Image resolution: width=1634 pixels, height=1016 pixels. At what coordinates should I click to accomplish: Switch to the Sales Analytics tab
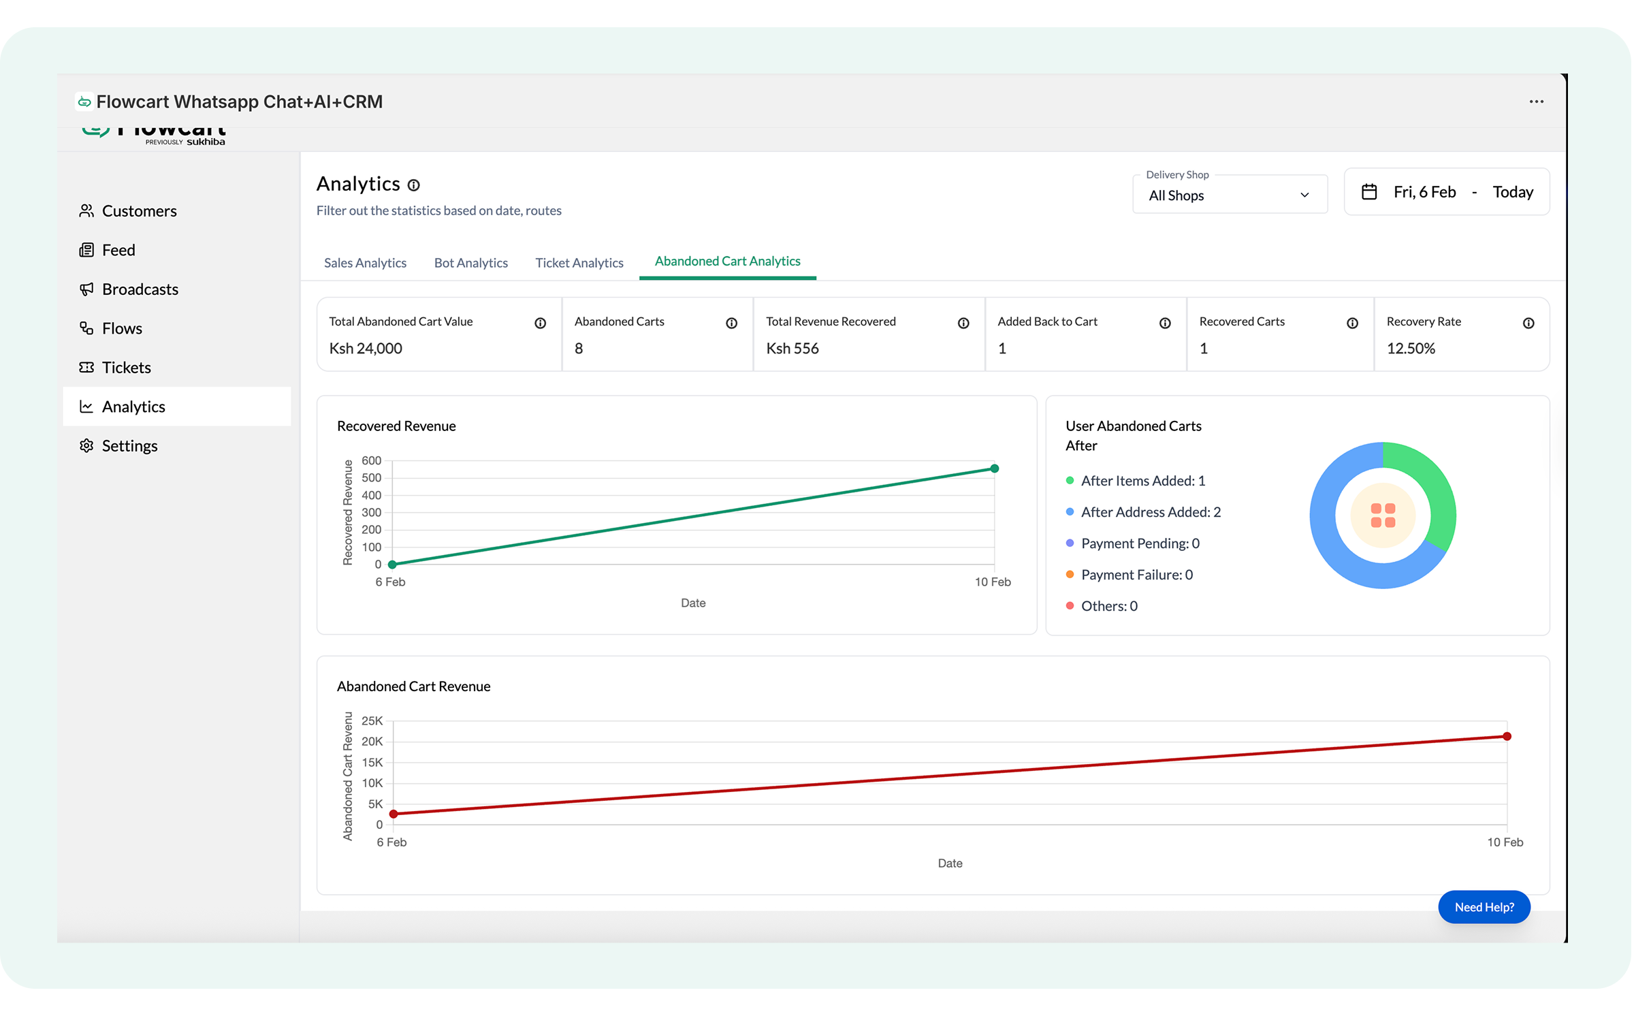[365, 263]
